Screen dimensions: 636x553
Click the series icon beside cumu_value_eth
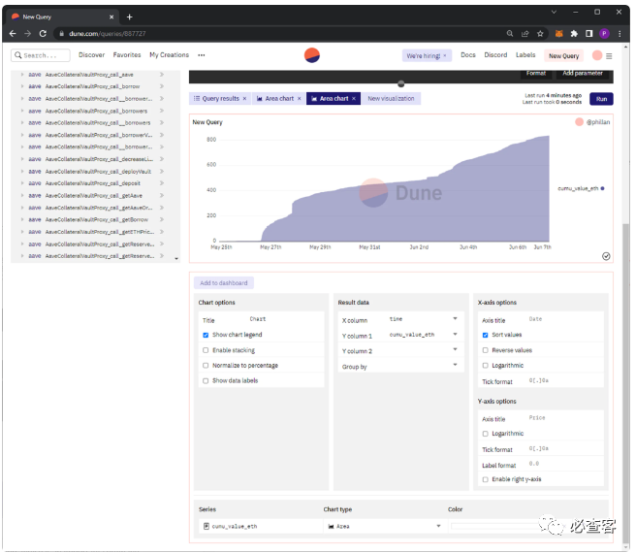[x=207, y=526]
